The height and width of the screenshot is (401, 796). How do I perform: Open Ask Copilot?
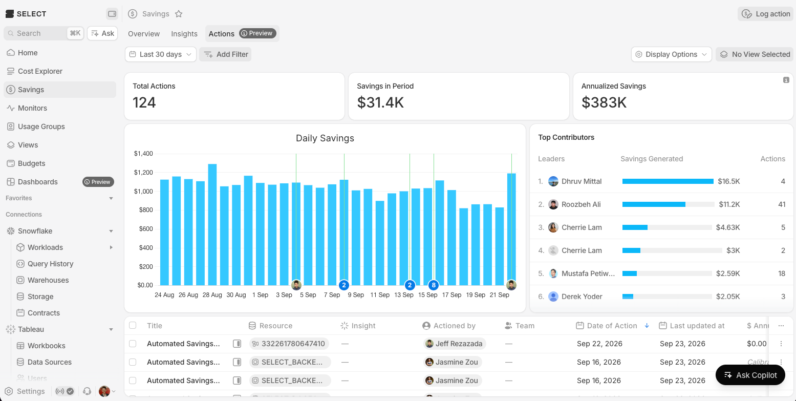[x=750, y=375]
